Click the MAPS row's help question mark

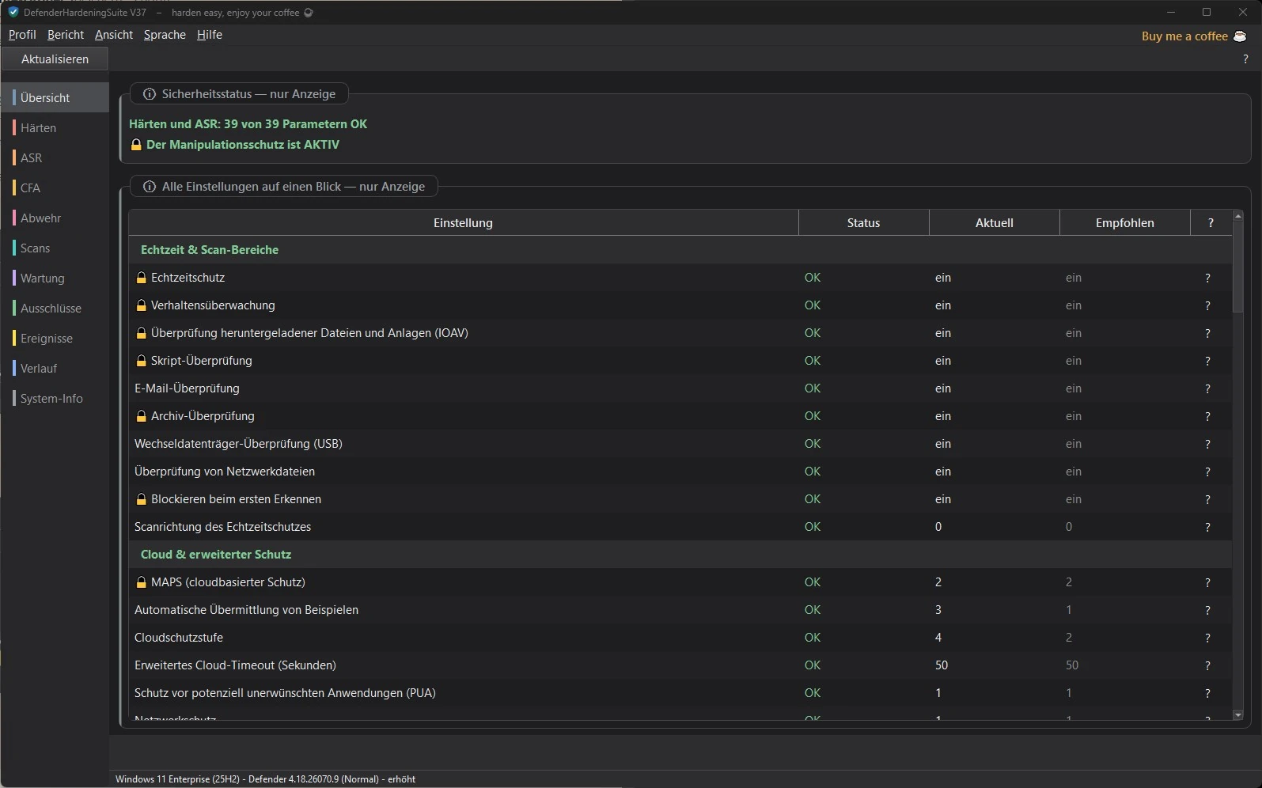click(x=1207, y=582)
